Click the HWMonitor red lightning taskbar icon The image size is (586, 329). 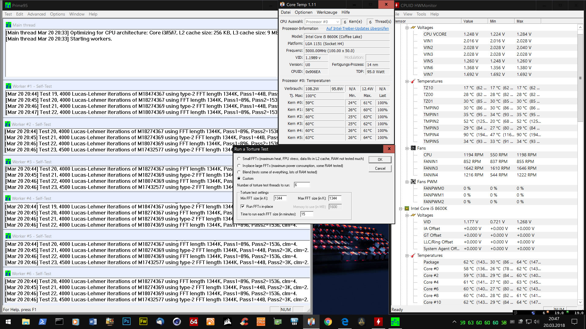378,322
